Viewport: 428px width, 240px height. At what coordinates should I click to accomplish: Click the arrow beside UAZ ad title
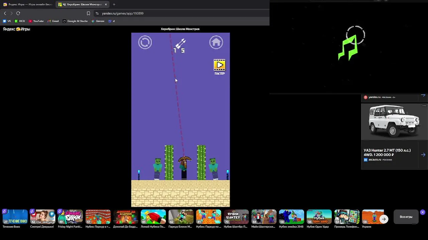tap(423, 155)
